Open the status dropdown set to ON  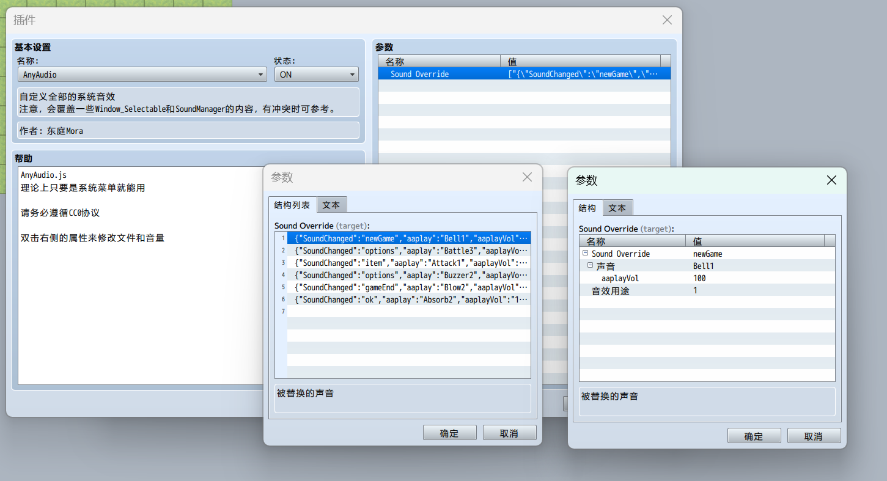coord(317,75)
